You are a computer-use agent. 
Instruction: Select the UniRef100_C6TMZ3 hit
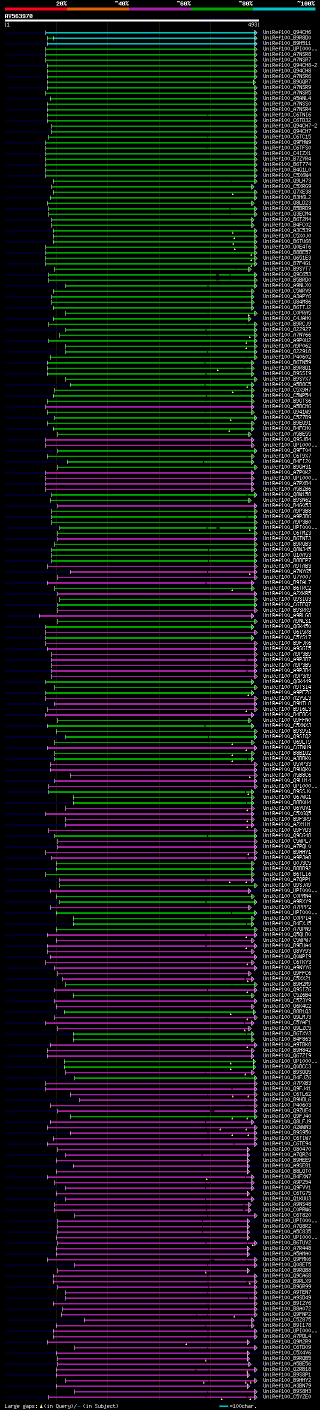(287, 533)
